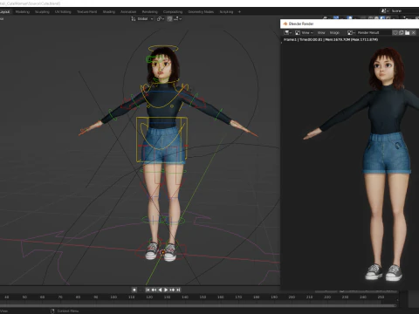Open the View menu in render window
Image resolution: width=419 pixels, height=314 pixels.
pyautogui.click(x=321, y=32)
